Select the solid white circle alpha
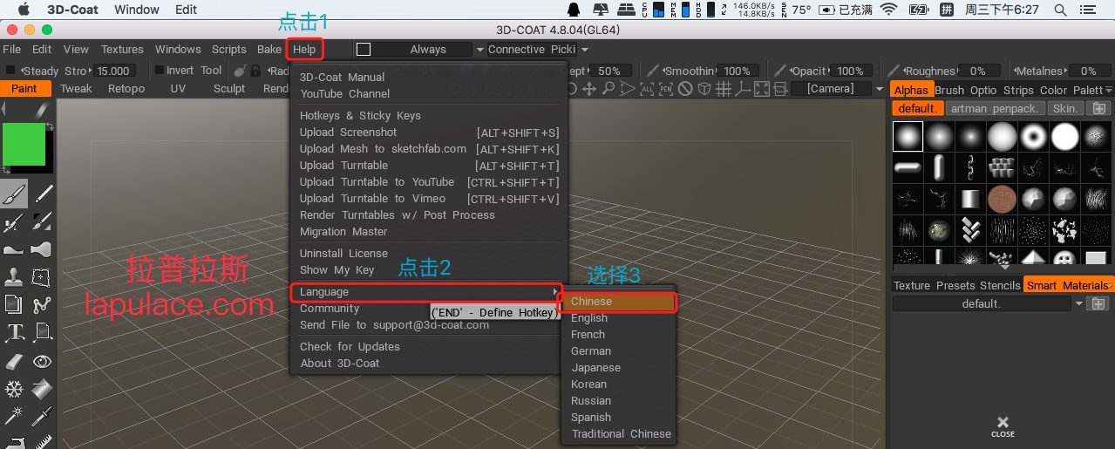This screenshot has width=1115, height=449. point(1065,136)
